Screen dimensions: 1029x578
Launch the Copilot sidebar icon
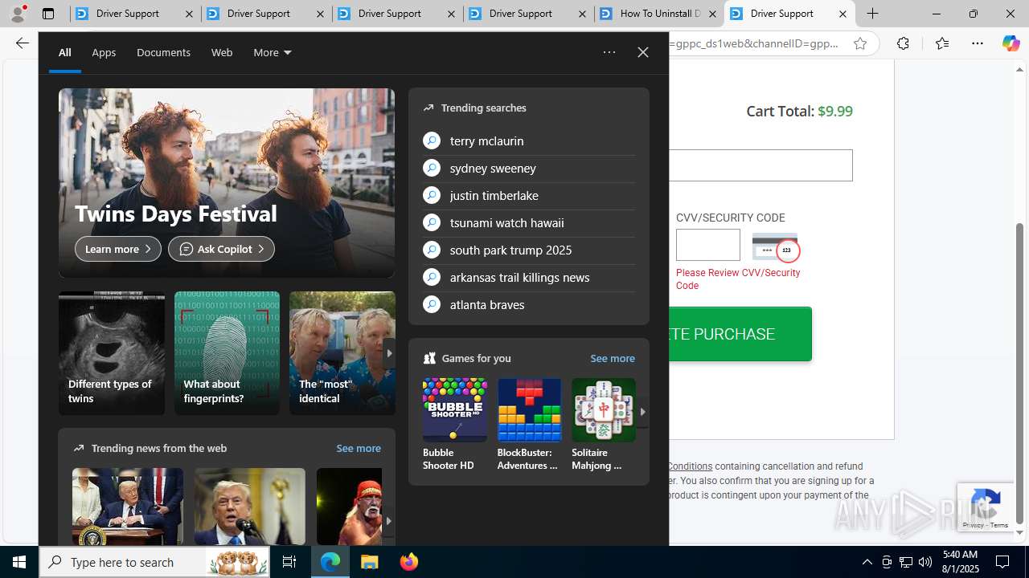click(x=1011, y=43)
